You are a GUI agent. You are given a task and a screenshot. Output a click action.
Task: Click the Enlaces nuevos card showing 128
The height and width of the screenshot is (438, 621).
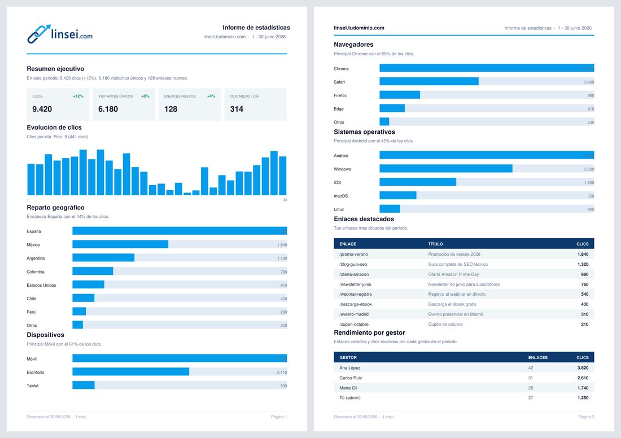point(190,104)
